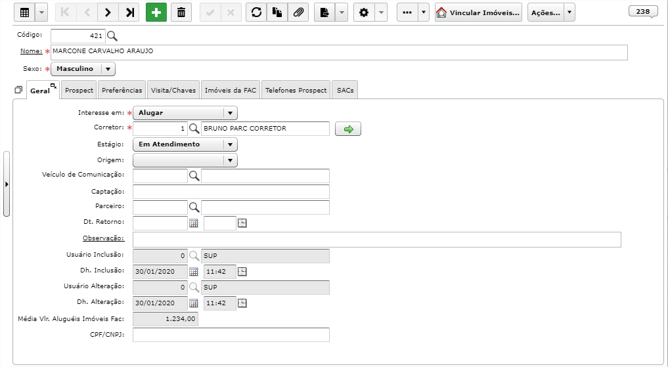Click Observação label link
668x367 pixels.
[x=104, y=238]
